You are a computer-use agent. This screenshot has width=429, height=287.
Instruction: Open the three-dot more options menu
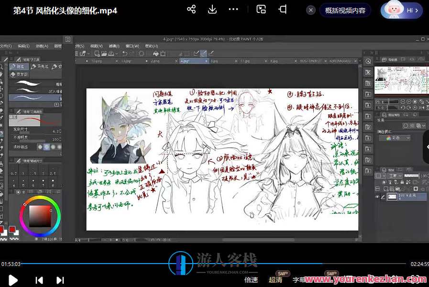click(233, 10)
